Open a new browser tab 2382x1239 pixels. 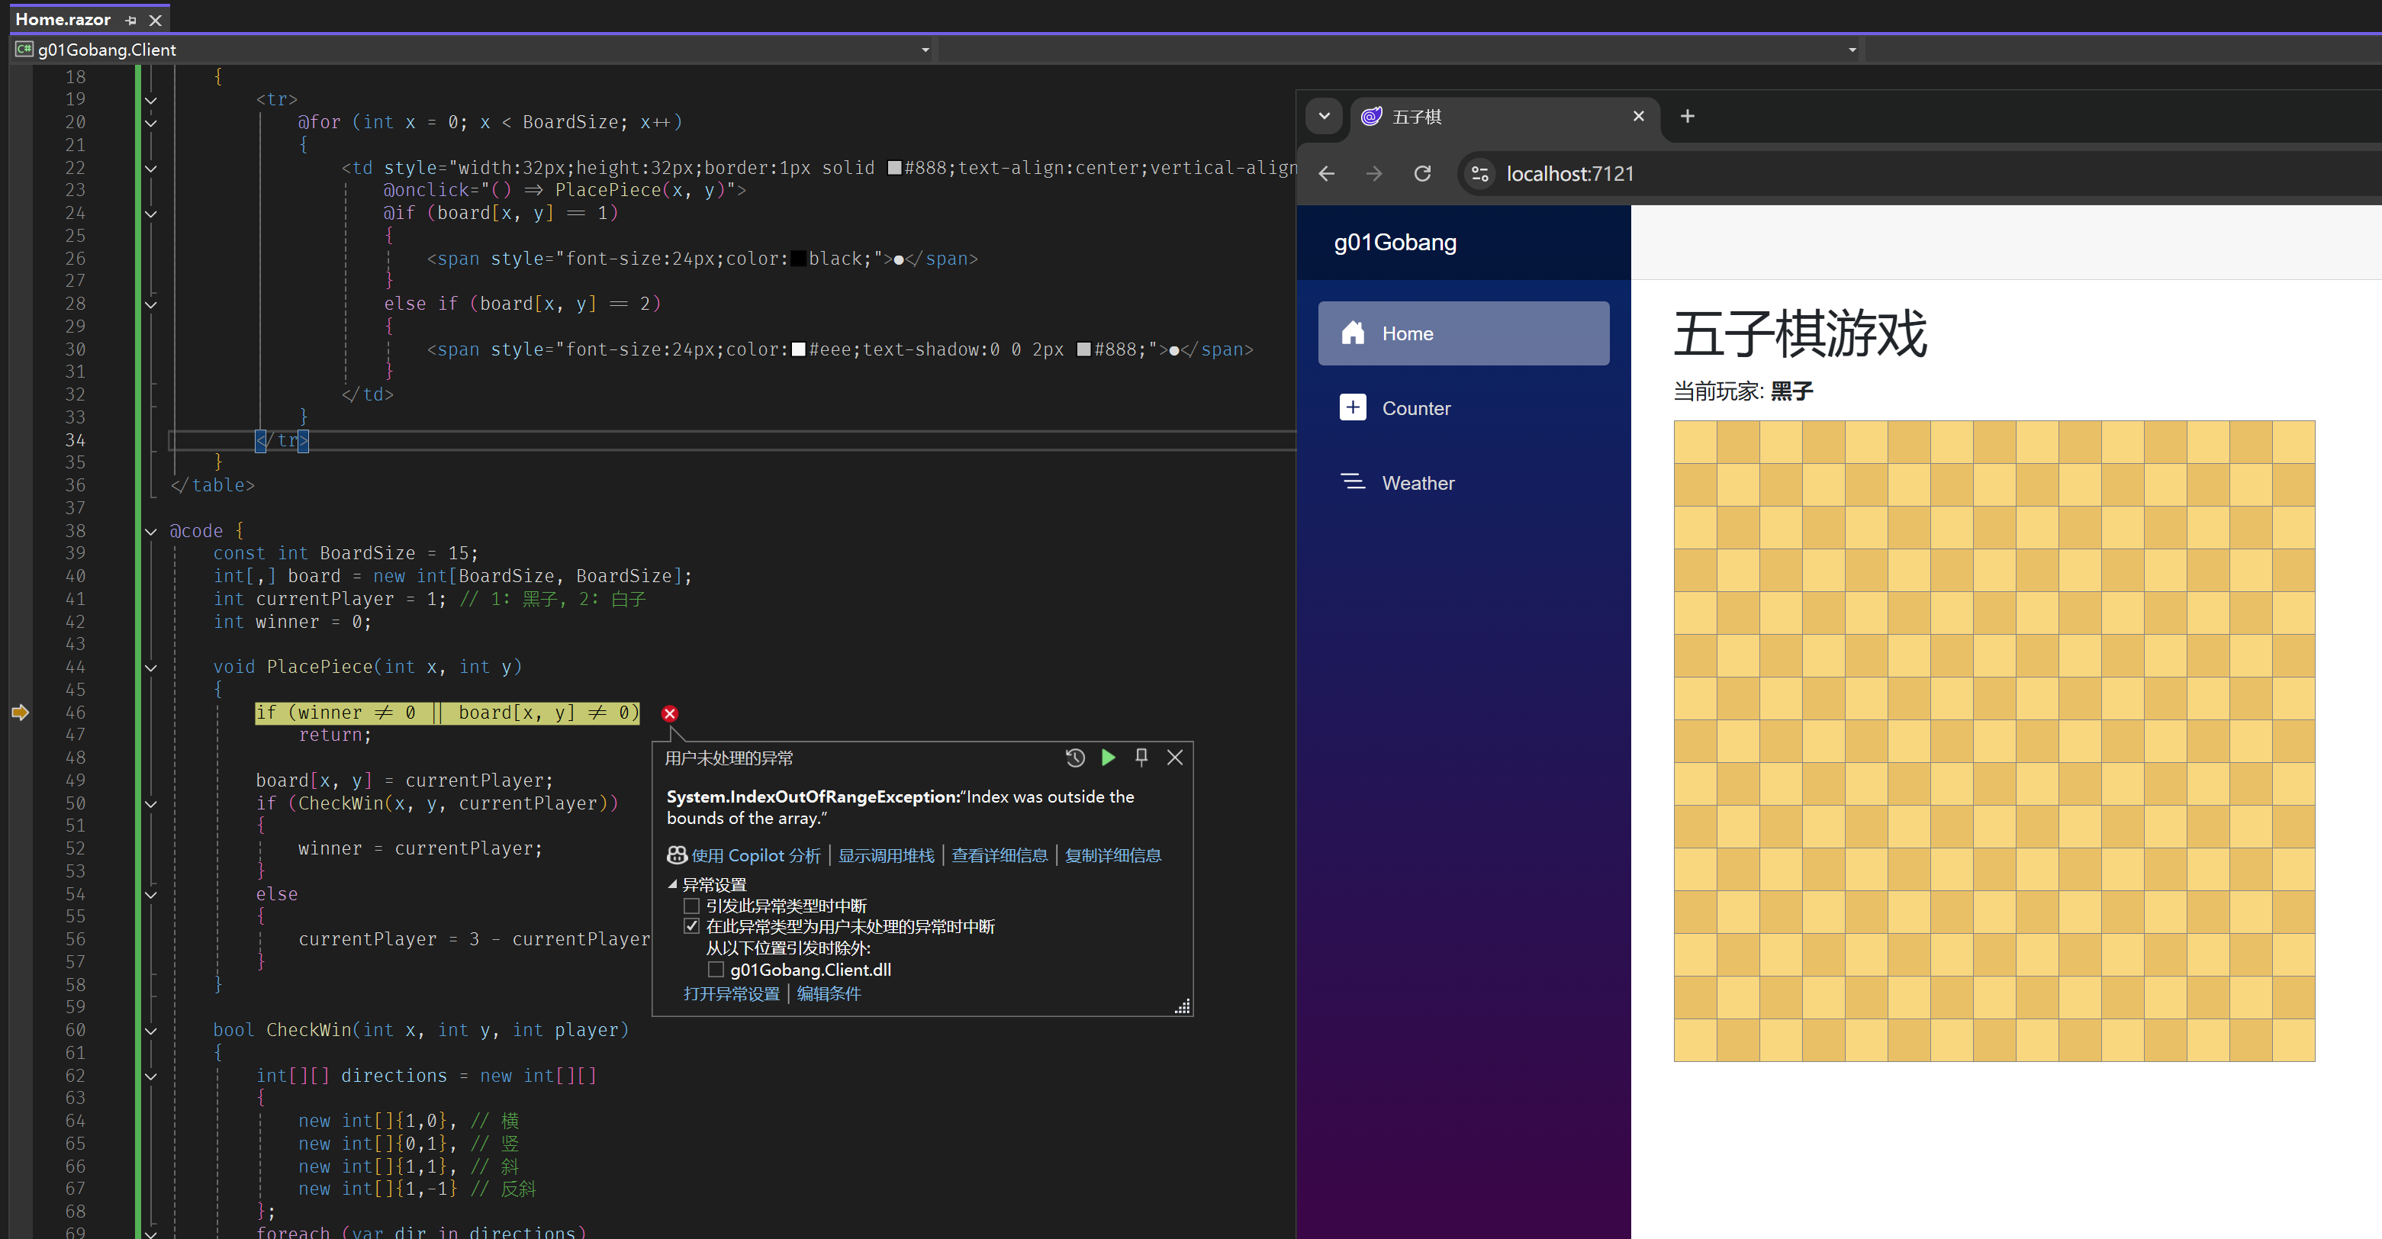pos(1687,115)
